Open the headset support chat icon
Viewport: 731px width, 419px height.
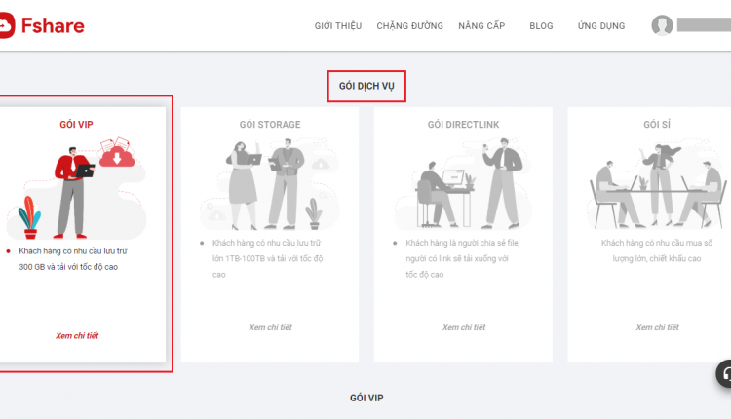724,374
